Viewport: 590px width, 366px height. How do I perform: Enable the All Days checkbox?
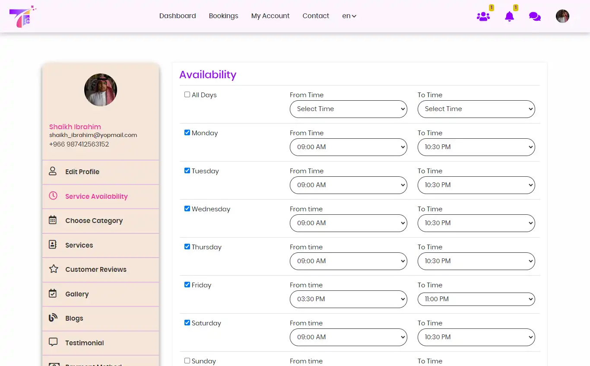coord(187,94)
